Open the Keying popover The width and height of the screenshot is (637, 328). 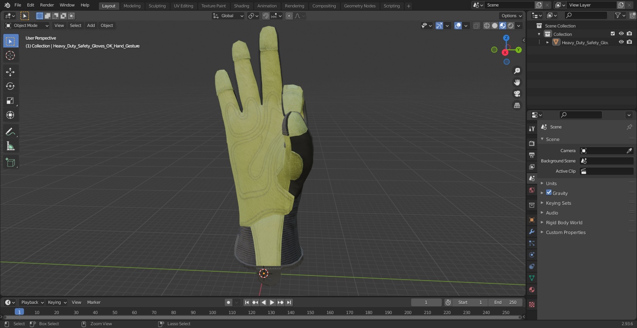[x=57, y=302]
